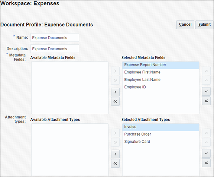Remove all attachment types with double left arrow
Image resolution: width=214 pixels, height=177 pixels.
[x=115, y=163]
